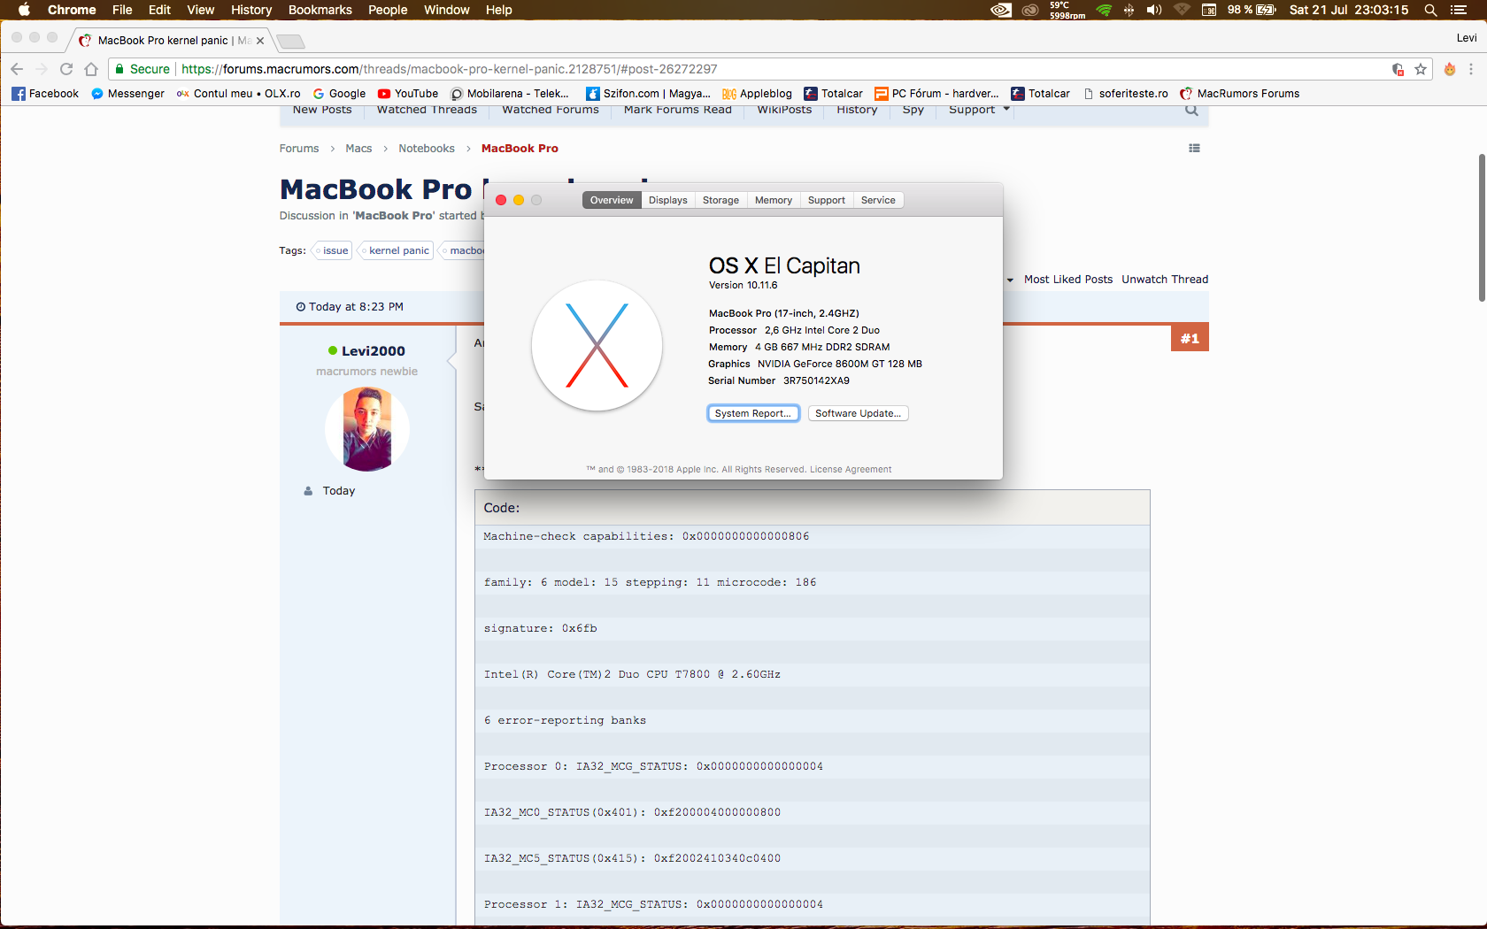Screen dimensions: 1487x929
Task: Click the shield extension icon in address bar
Action: (x=1398, y=69)
